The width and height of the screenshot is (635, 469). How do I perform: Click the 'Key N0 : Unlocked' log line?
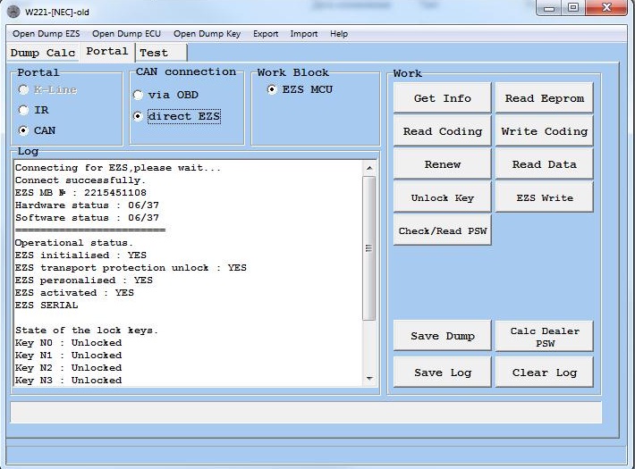68,343
